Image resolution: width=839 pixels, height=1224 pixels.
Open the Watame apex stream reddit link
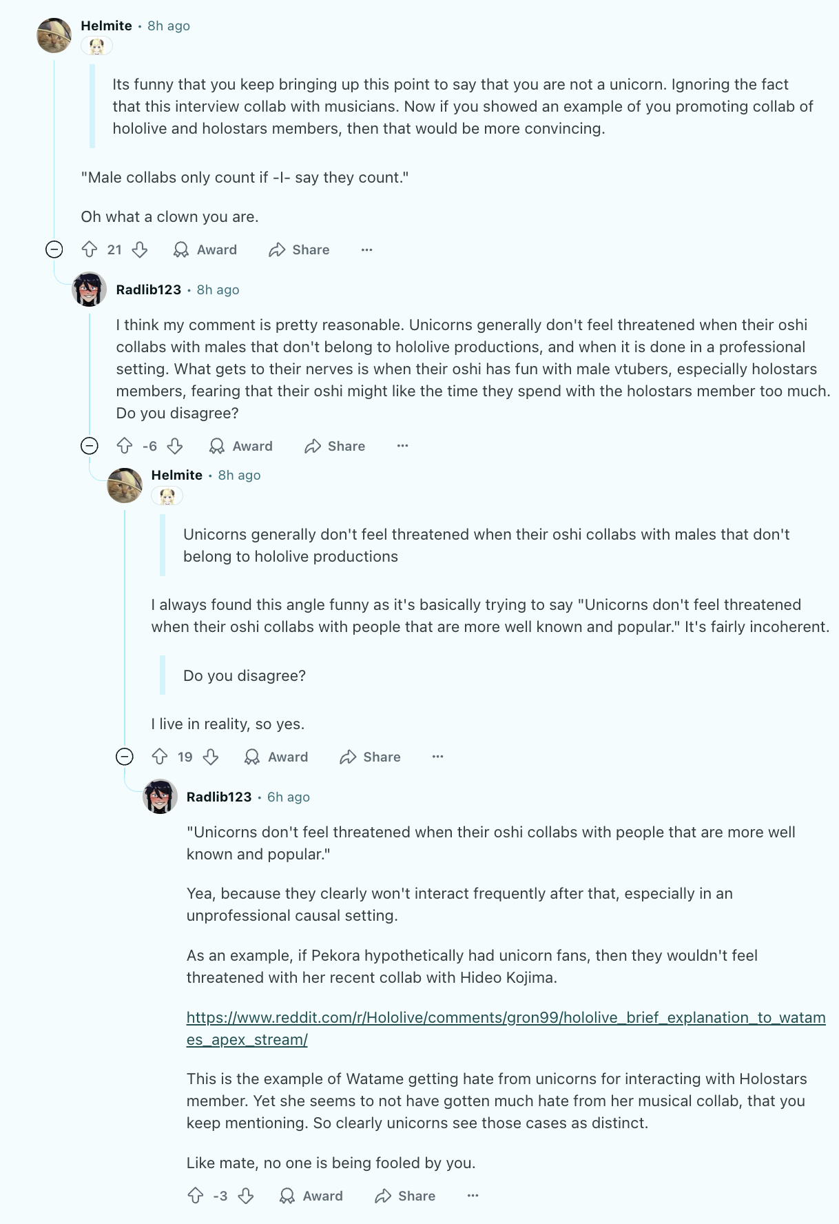pos(505,1018)
